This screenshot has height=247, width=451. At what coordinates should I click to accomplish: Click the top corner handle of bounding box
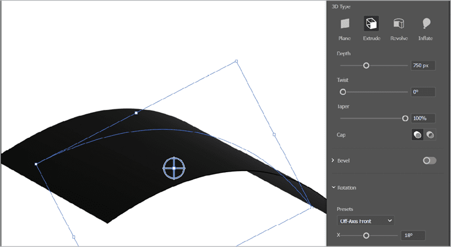click(236, 61)
